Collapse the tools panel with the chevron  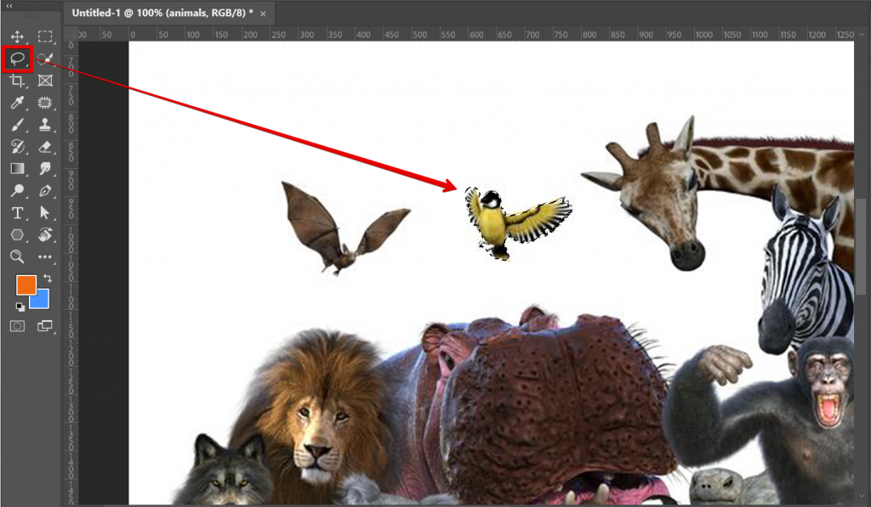point(10,8)
